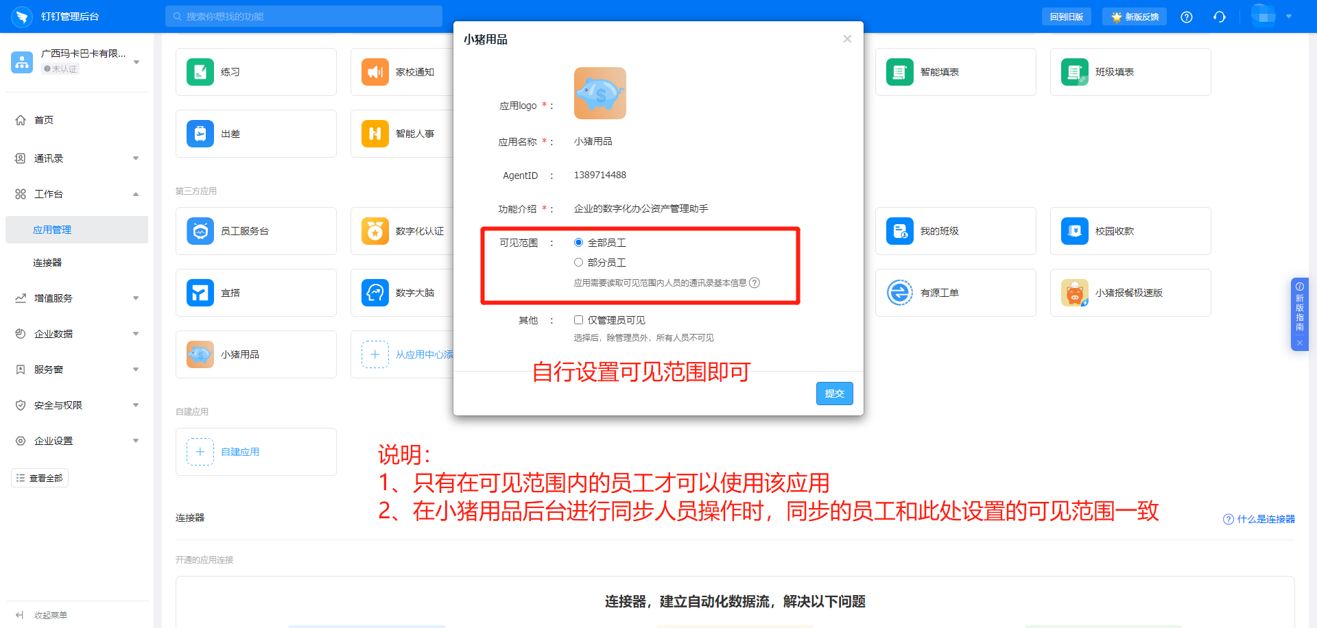Check the 仅管理员可见 checkbox
Viewport: 1317px width, 628px height.
(x=578, y=320)
